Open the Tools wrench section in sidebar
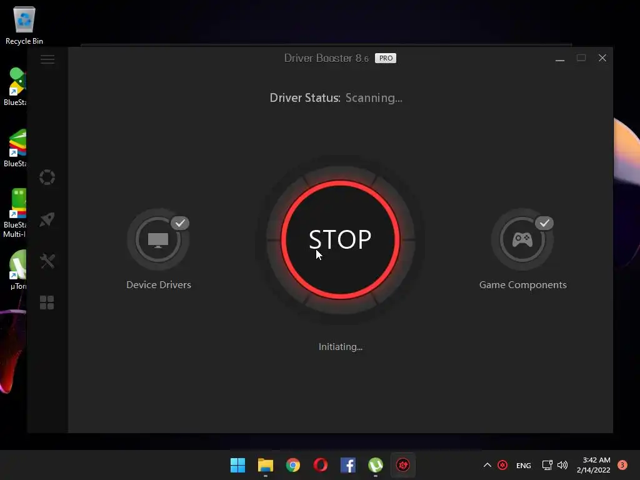The height and width of the screenshot is (480, 640). click(47, 261)
